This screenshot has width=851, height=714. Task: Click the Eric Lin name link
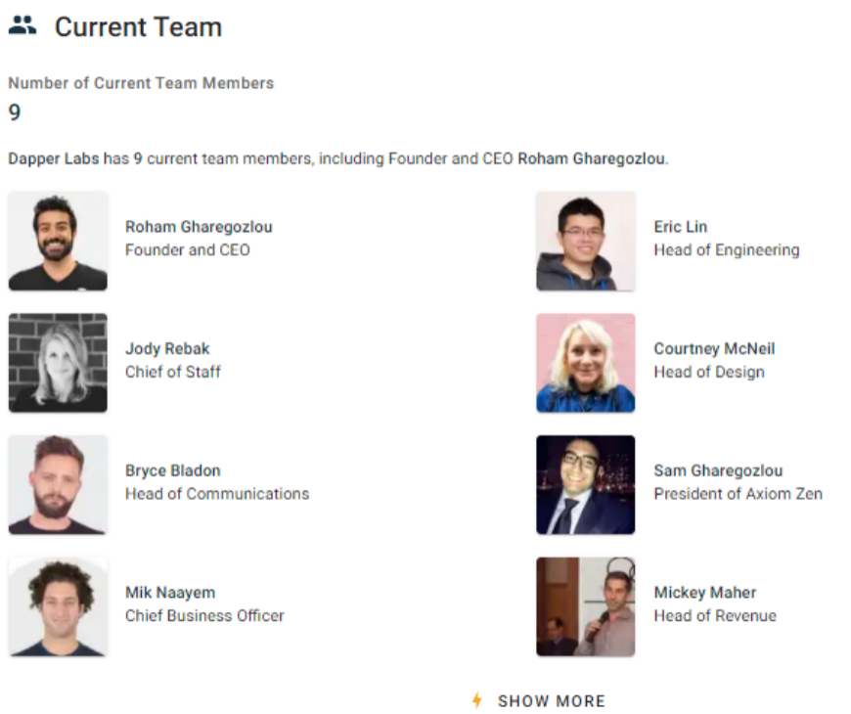pyautogui.click(x=680, y=227)
